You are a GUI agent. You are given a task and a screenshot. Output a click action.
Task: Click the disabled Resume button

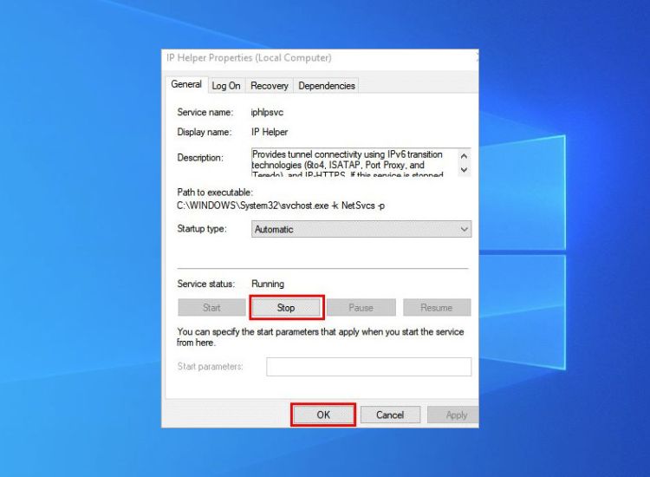436,308
